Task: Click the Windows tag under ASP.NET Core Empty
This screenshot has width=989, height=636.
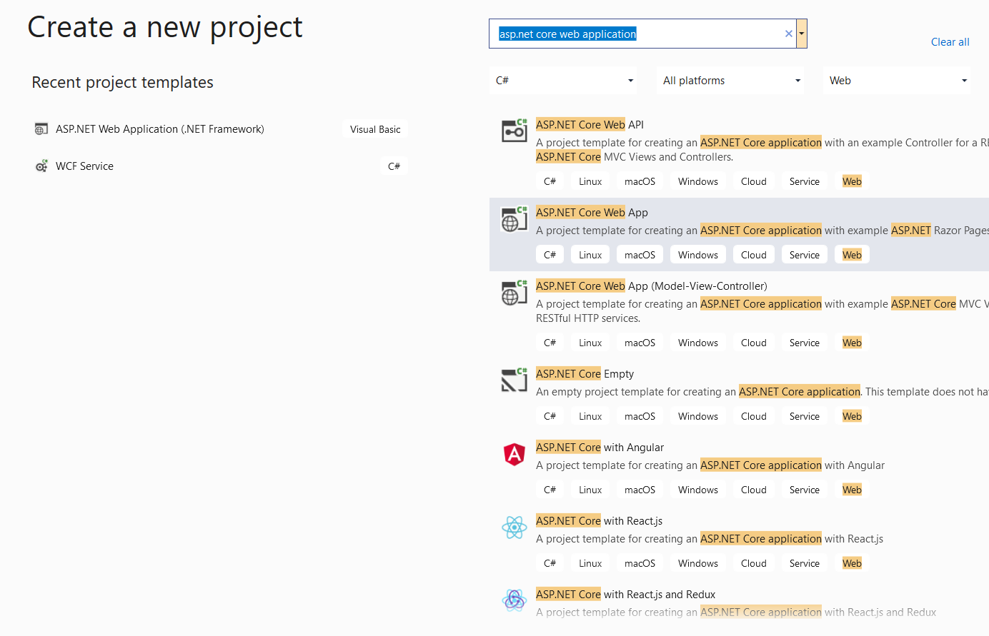Action: (x=698, y=416)
